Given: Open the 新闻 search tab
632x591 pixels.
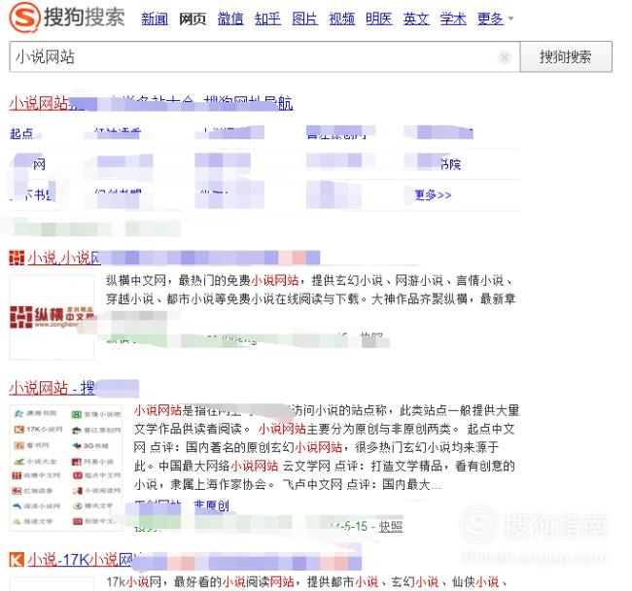Looking at the screenshot, I should [155, 18].
